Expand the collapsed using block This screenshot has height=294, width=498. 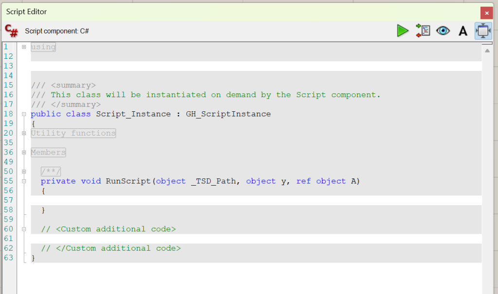(x=24, y=47)
